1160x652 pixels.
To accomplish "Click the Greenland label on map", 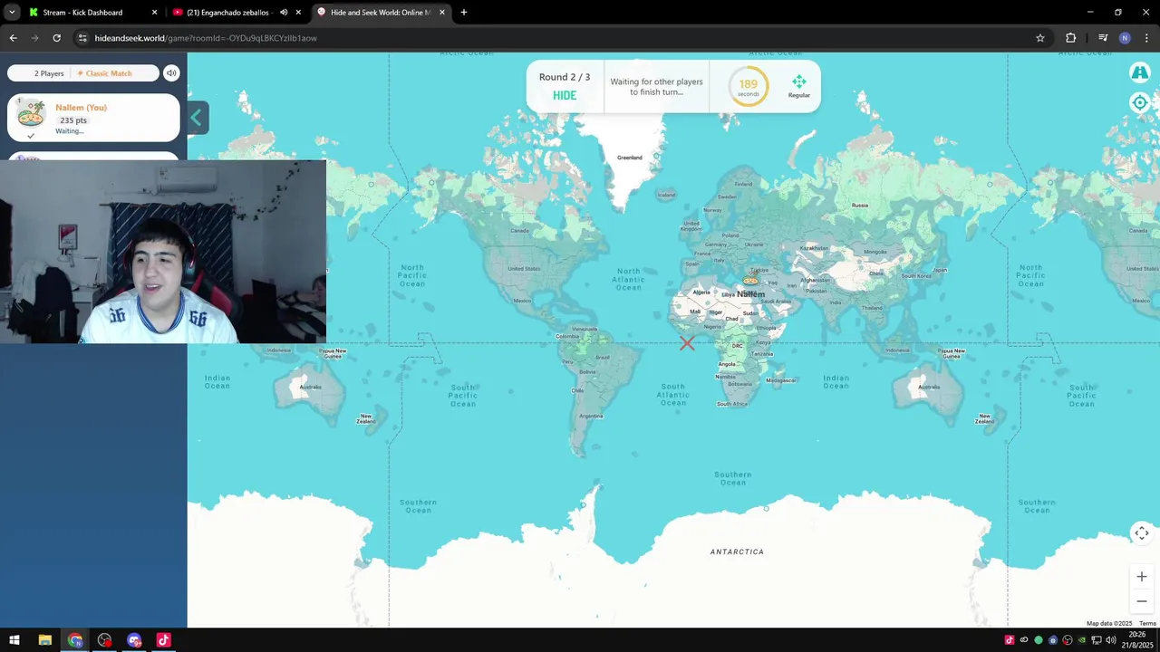I will point(630,158).
